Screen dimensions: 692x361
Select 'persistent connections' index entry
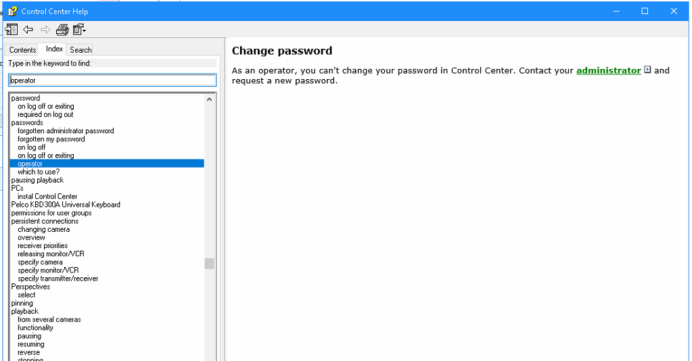point(45,221)
